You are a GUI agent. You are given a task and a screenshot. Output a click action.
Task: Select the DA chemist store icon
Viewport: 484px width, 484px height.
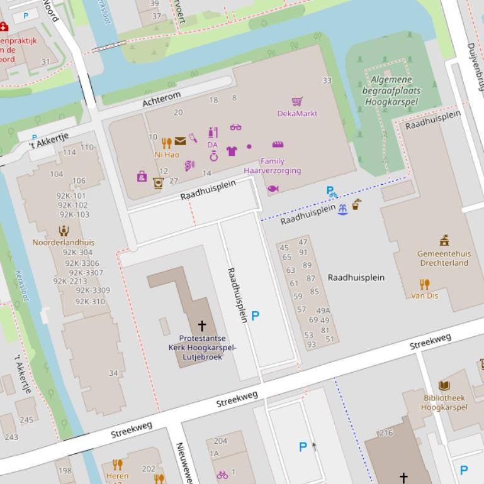(213, 132)
